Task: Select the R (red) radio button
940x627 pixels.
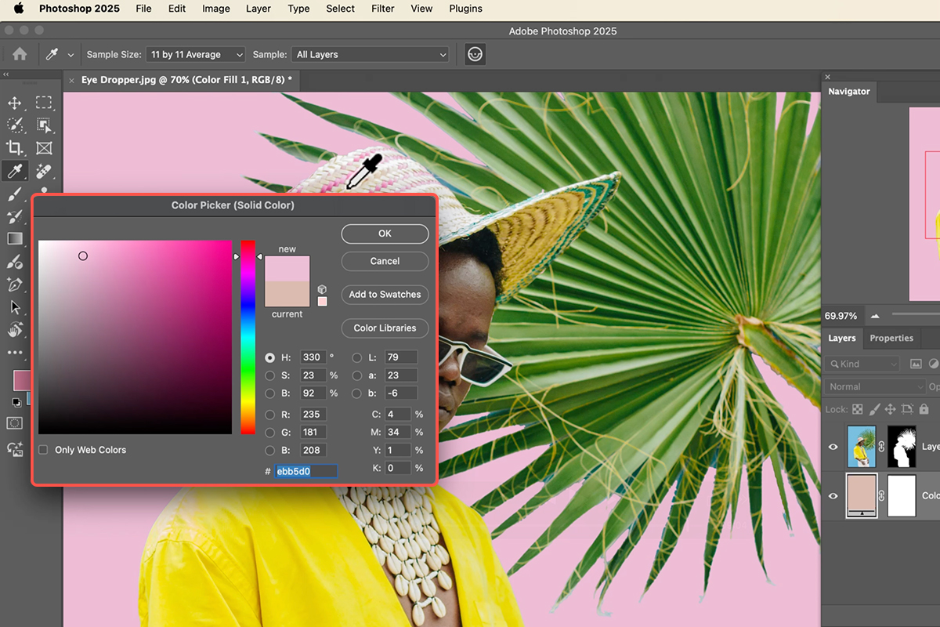Action: pyautogui.click(x=270, y=415)
